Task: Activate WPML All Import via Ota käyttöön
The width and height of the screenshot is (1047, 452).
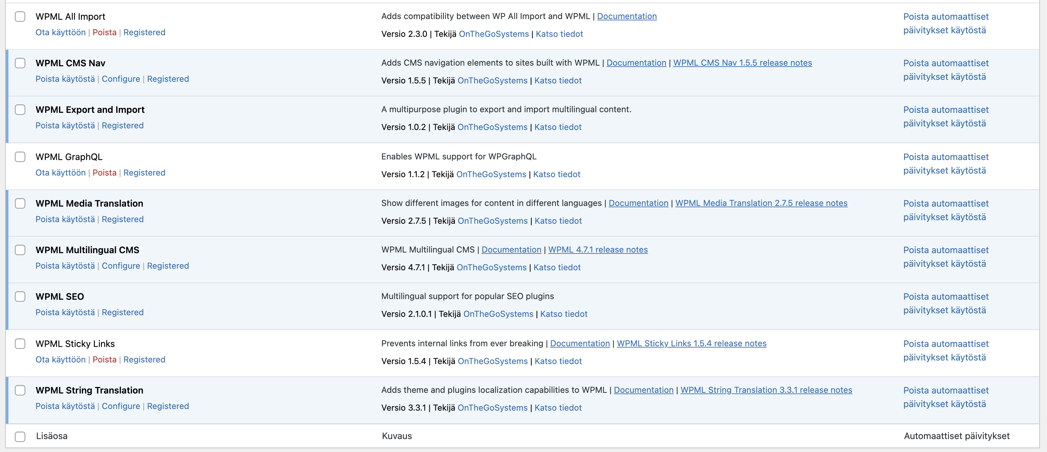Action: coord(60,32)
